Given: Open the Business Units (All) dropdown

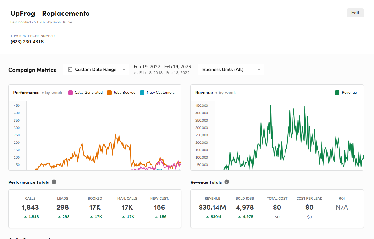Looking at the screenshot, I should tap(231, 70).
